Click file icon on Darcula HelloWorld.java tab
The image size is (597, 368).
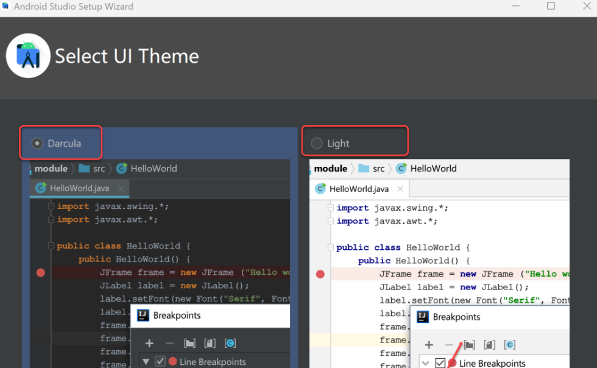tap(41, 188)
